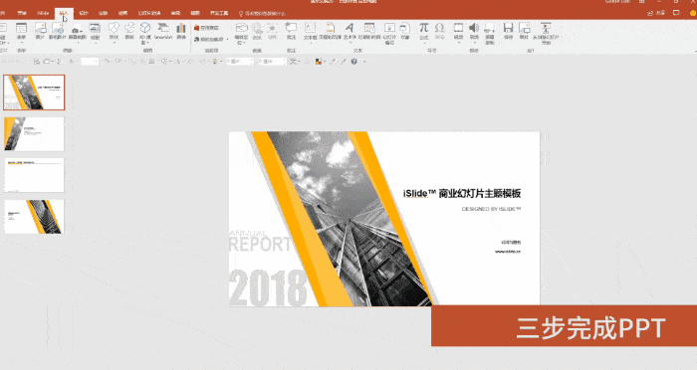Open the font size box in quick toolbar

(x=89, y=62)
